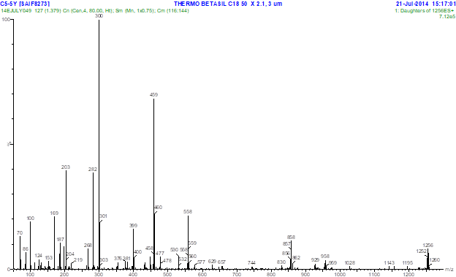Screen dimensions: 456x277
Task: Select the 1000 tick on the x-axis
Action: tap(340, 274)
